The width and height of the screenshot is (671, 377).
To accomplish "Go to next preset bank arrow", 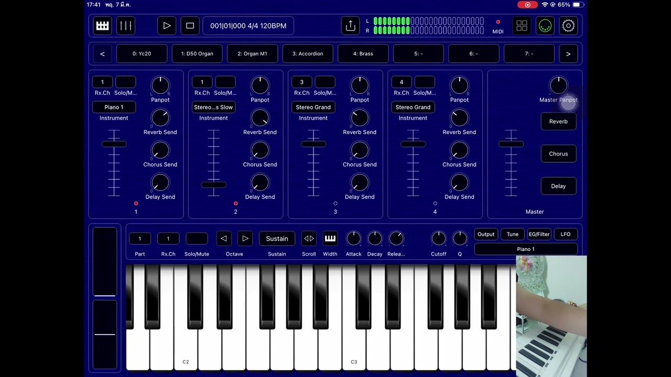I will [568, 54].
